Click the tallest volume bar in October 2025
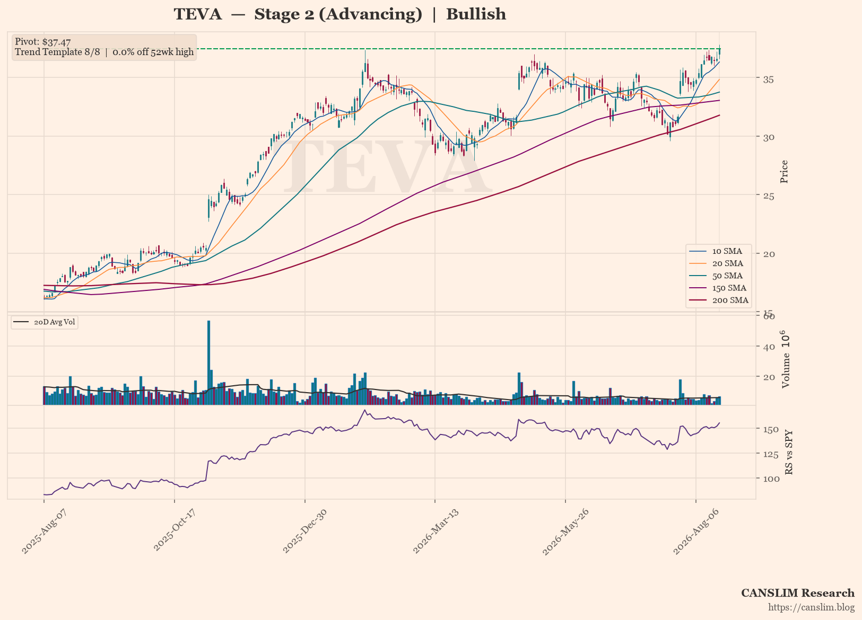This screenshot has height=620, width=862. click(x=208, y=362)
